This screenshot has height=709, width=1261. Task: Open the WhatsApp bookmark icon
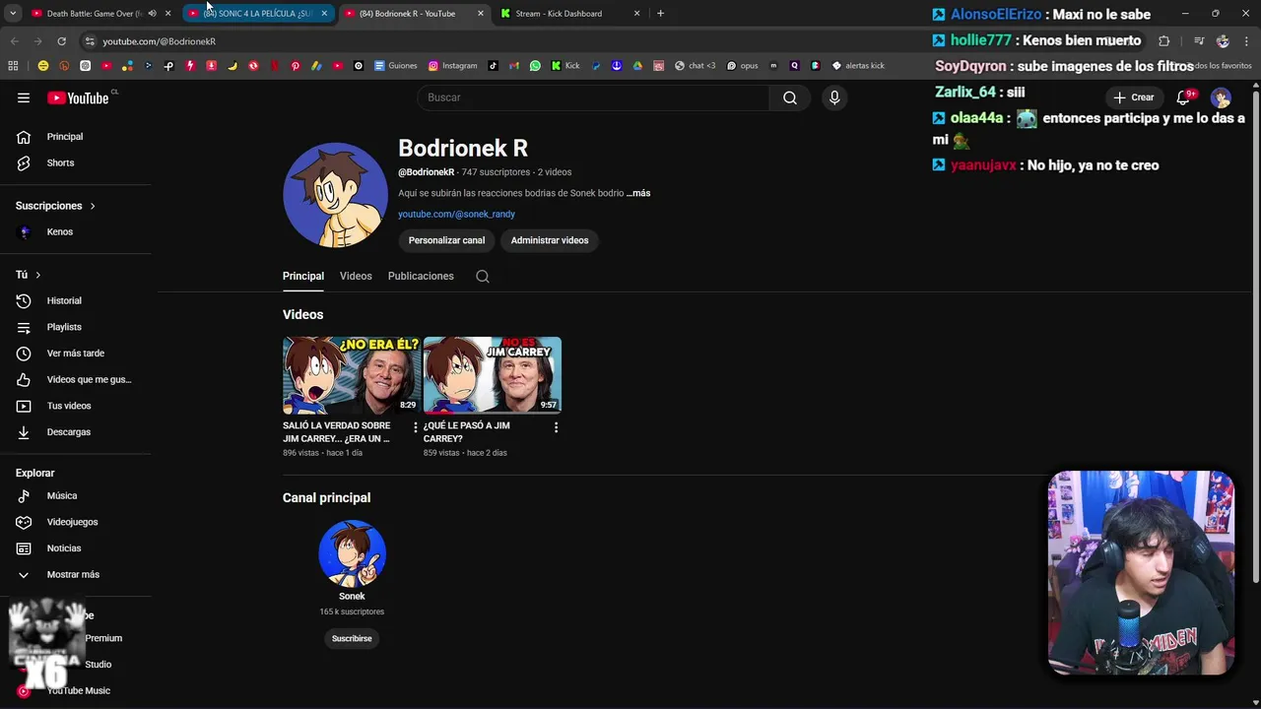[x=535, y=66]
